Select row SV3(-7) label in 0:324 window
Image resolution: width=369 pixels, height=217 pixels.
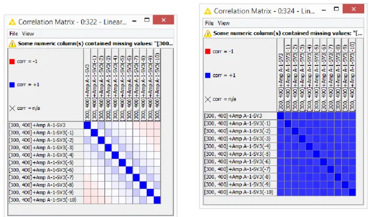(240, 169)
